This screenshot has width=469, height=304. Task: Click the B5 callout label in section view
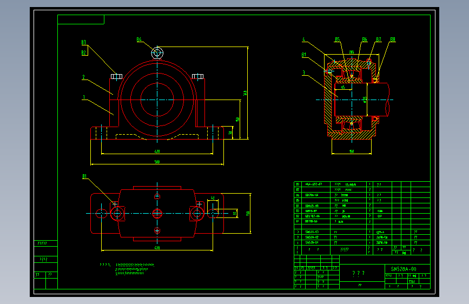coord(338,39)
